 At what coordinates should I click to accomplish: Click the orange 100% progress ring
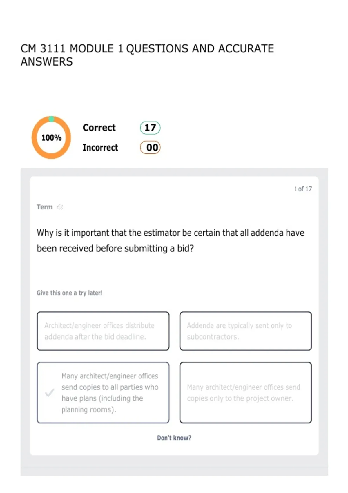pyautogui.click(x=51, y=137)
